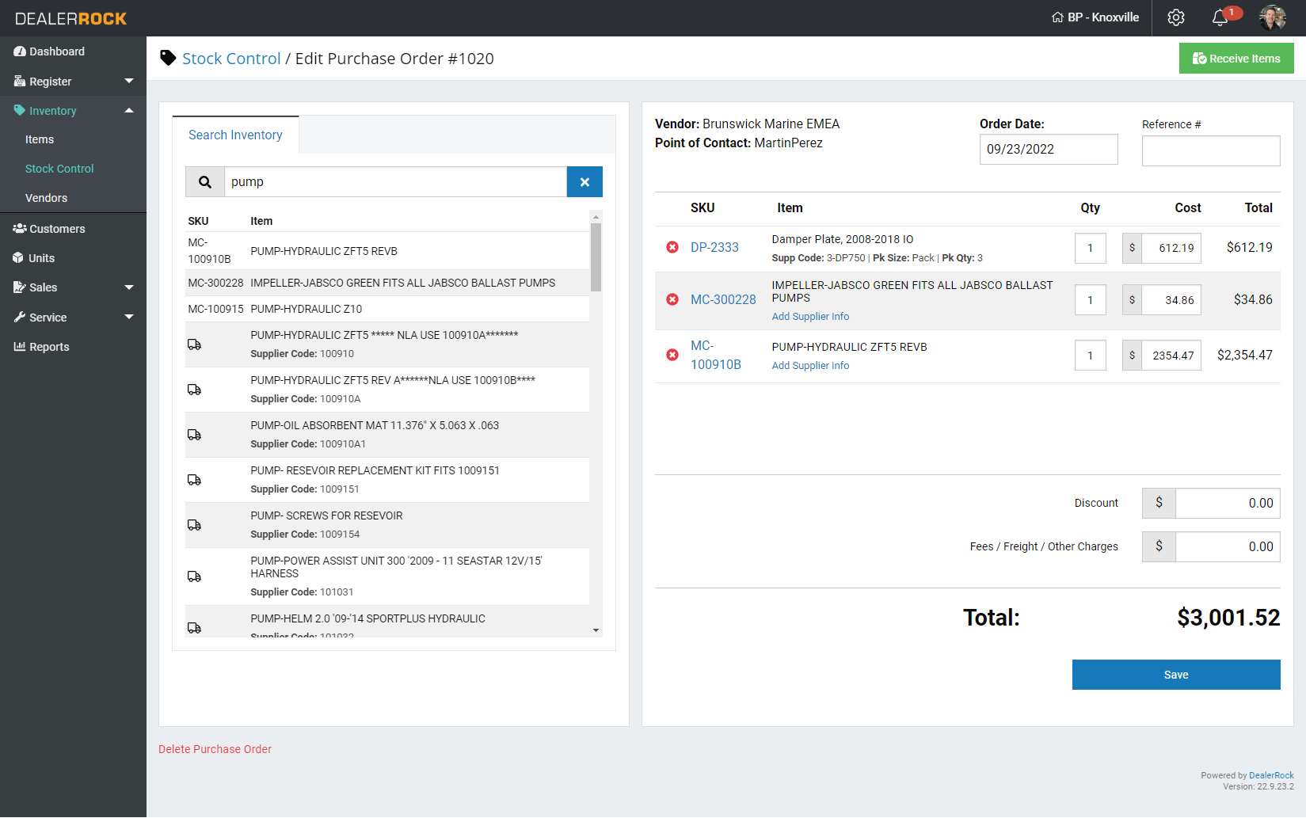This screenshot has width=1306, height=818.
Task: Click quantity field for IMPELLER-JABSCO
Action: pos(1091,300)
